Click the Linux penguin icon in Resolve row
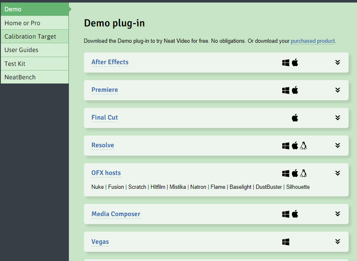Screen dimensions: 357x261 pyautogui.click(x=303, y=146)
